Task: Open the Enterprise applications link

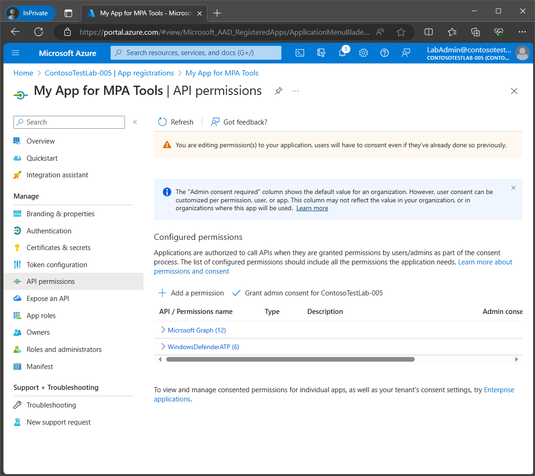Action: click(x=334, y=395)
